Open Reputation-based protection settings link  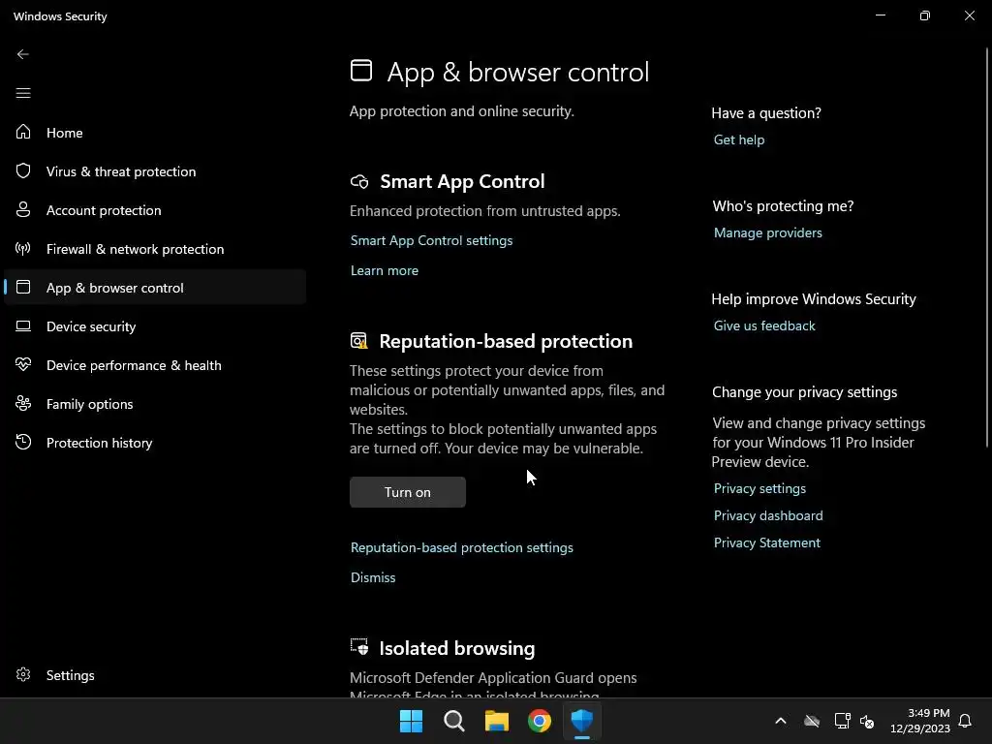(462, 547)
